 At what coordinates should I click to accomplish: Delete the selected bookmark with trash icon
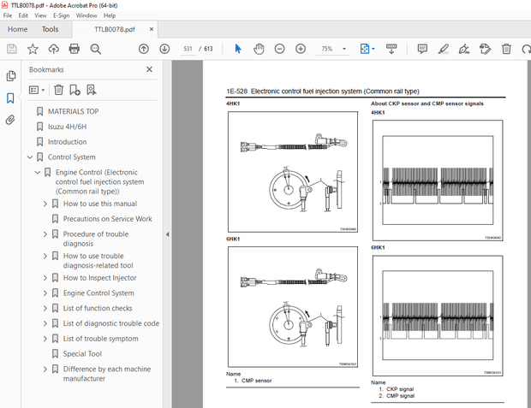(58, 89)
